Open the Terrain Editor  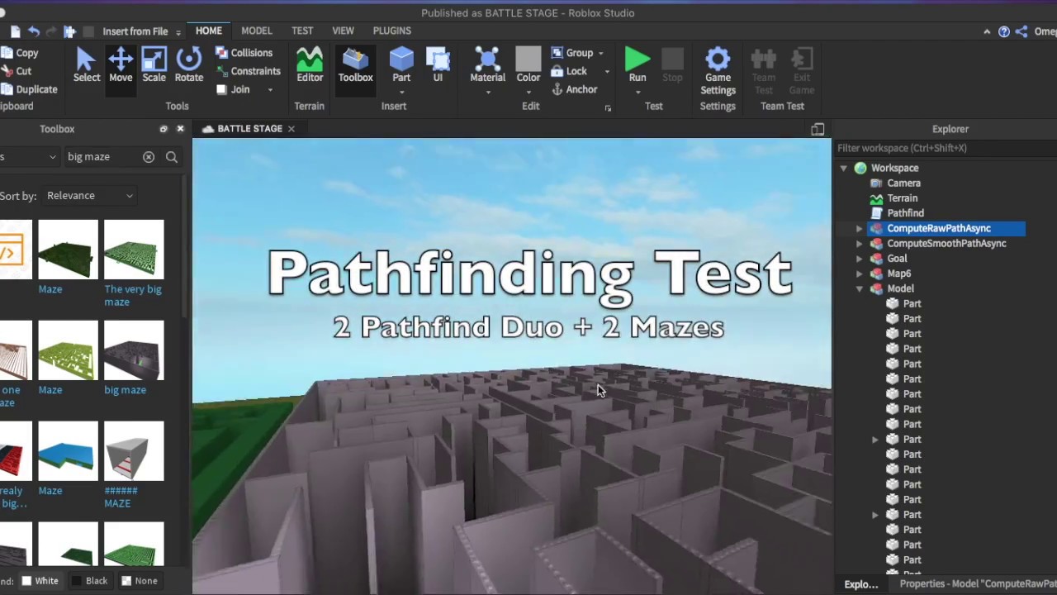[x=310, y=65]
